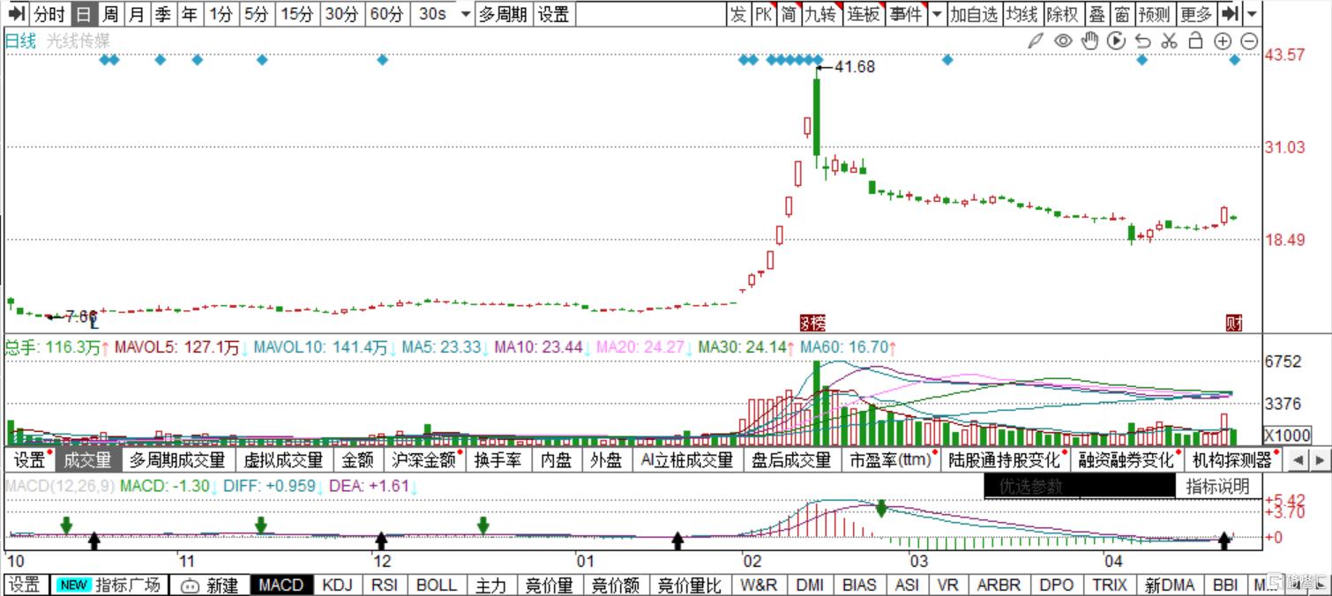Click the 财 finance marker on chart

tap(1233, 323)
